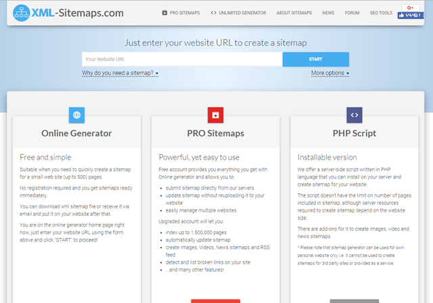Click the Online Generator card heading
This screenshot has height=303, width=433.
[x=76, y=133]
